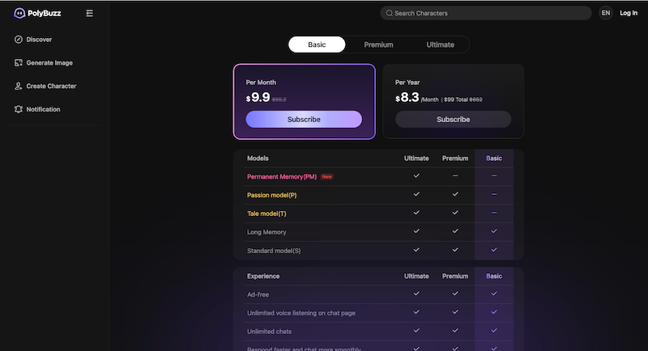
Task: Click the search magnifier icon
Action: (x=390, y=13)
